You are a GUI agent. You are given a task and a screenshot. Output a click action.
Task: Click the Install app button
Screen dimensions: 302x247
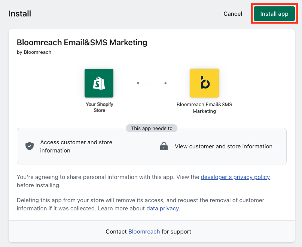274,14
